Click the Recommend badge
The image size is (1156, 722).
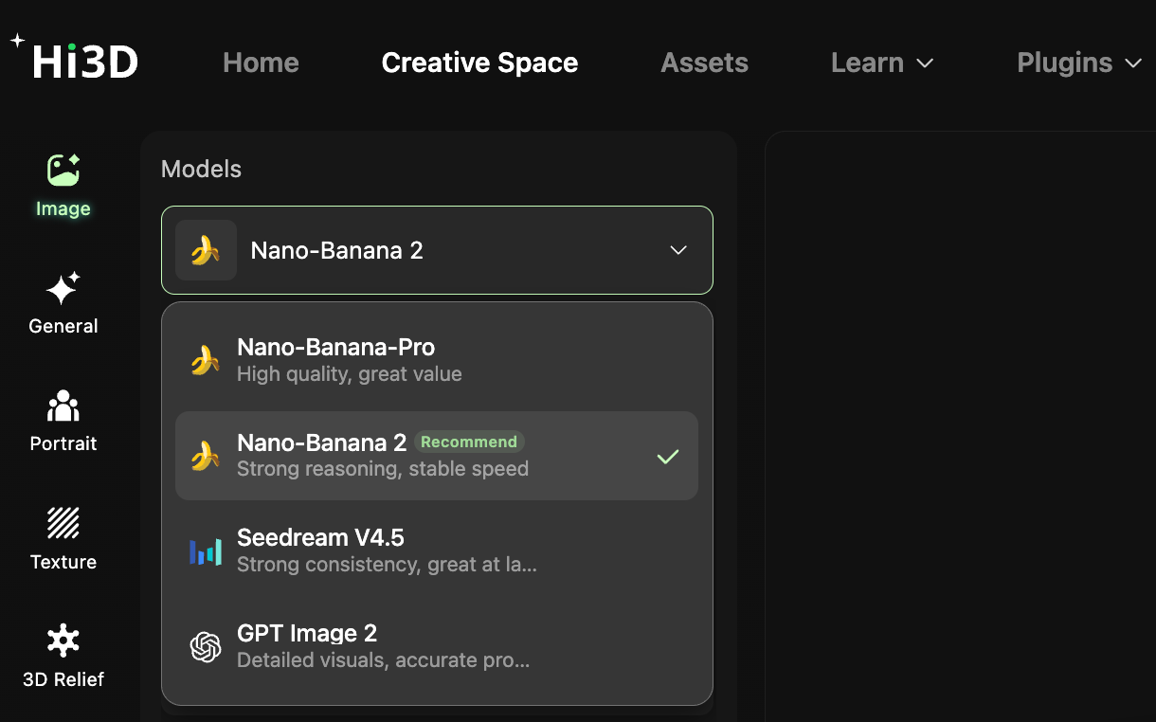469,442
